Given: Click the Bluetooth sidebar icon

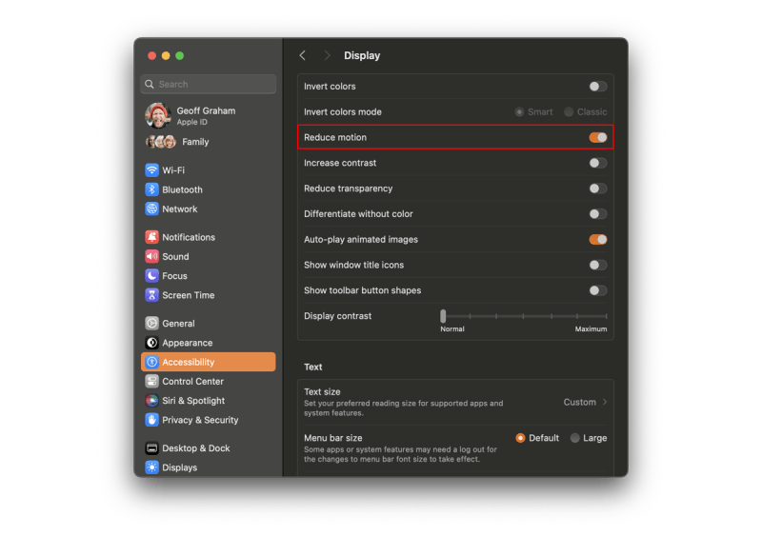Looking at the screenshot, I should click(x=151, y=189).
